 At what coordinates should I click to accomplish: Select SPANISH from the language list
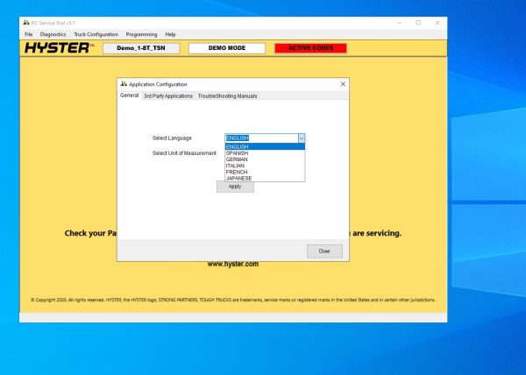(x=265, y=153)
